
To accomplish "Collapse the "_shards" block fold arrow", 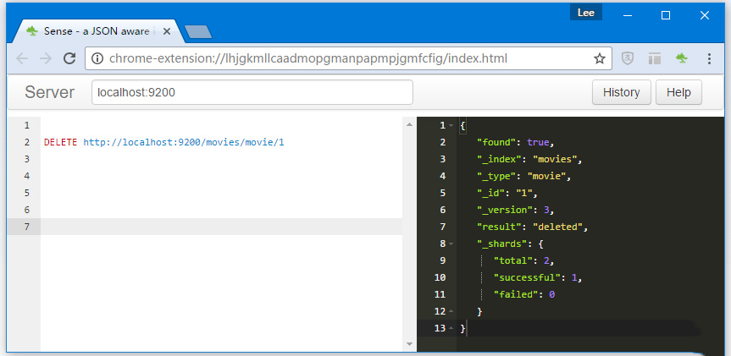I will pos(451,244).
